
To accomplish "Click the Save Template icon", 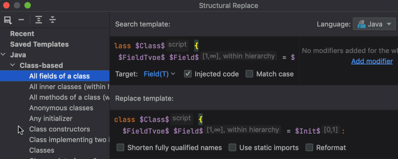I will pyautogui.click(x=8, y=20).
